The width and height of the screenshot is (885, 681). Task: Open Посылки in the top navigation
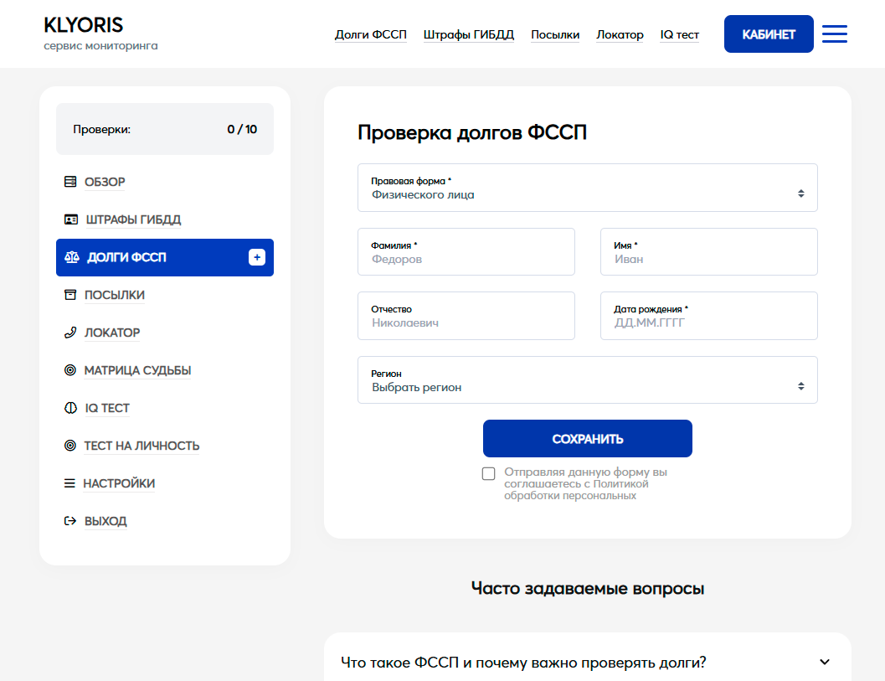click(555, 34)
